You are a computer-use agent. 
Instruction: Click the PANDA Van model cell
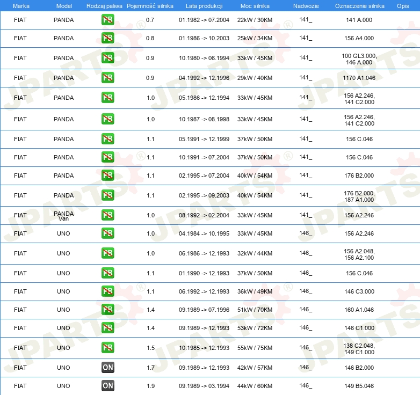(63, 216)
